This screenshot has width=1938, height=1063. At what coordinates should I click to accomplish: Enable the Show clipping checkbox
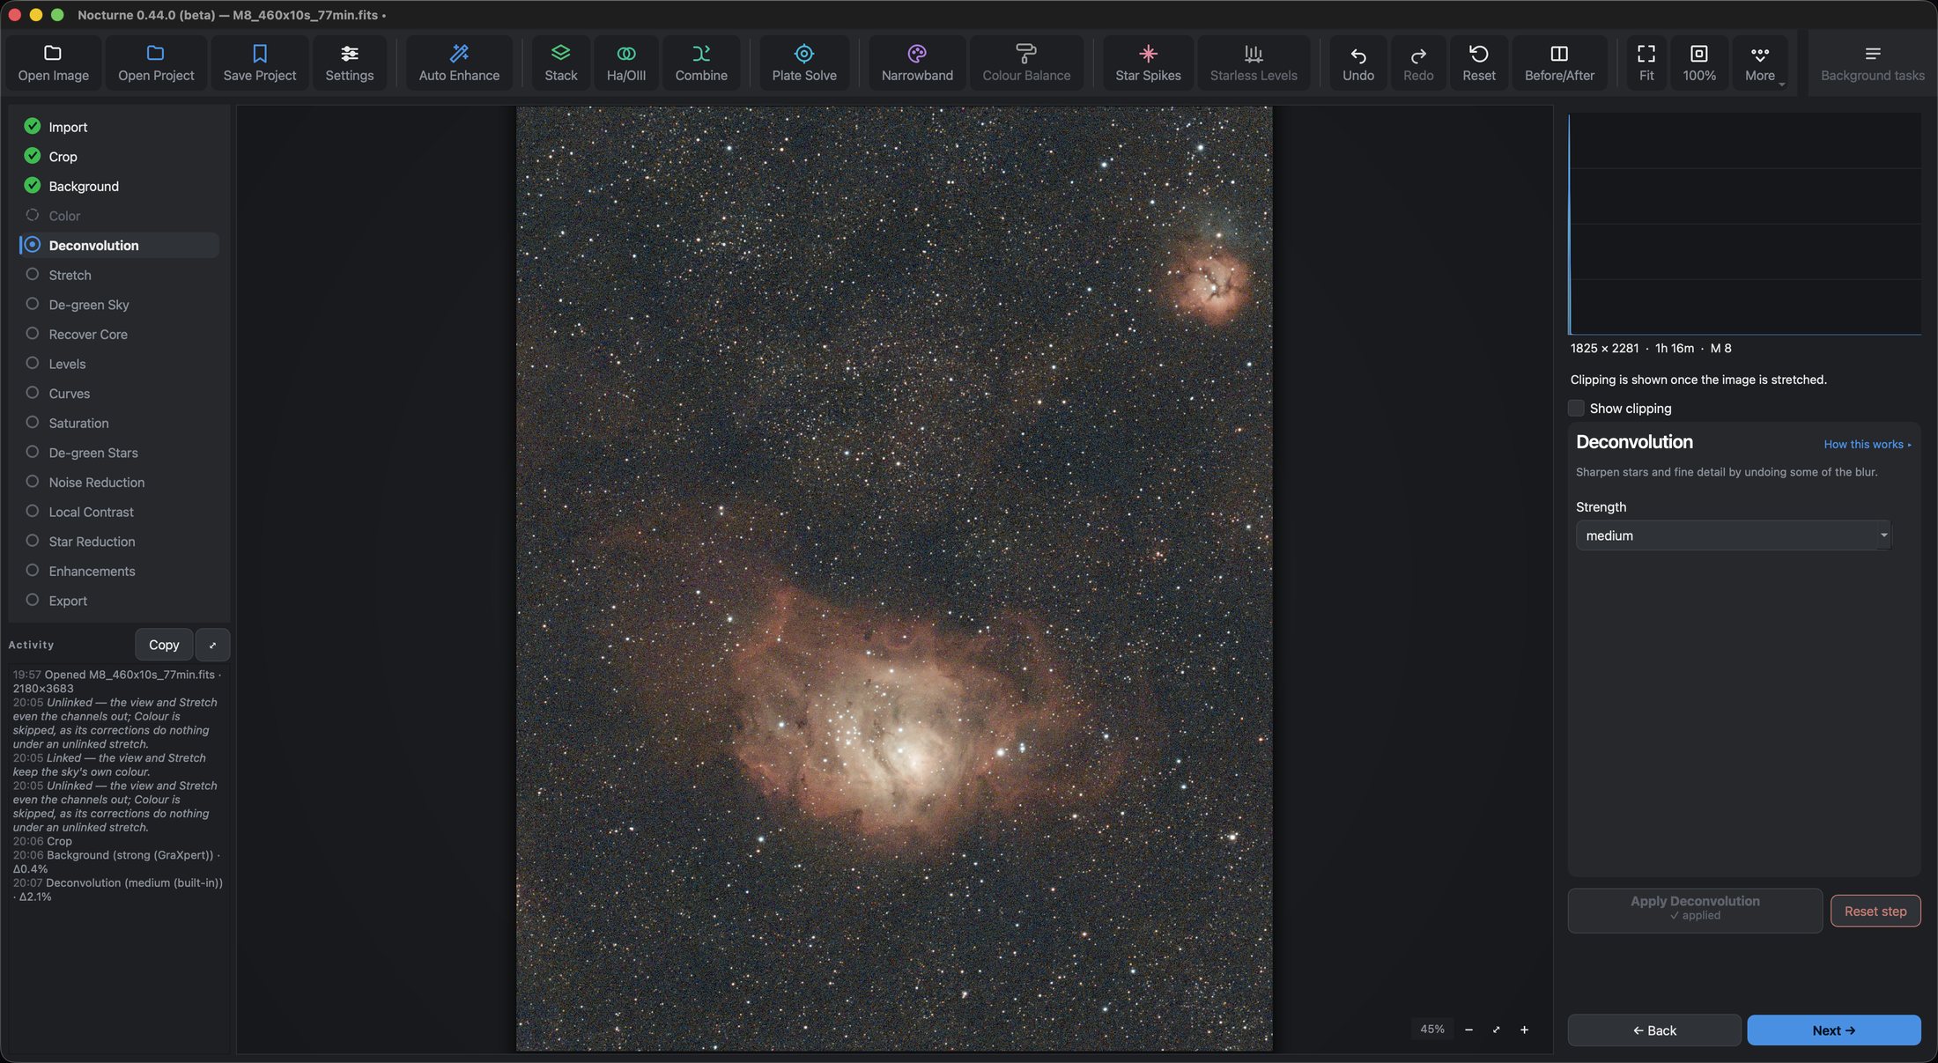point(1576,409)
